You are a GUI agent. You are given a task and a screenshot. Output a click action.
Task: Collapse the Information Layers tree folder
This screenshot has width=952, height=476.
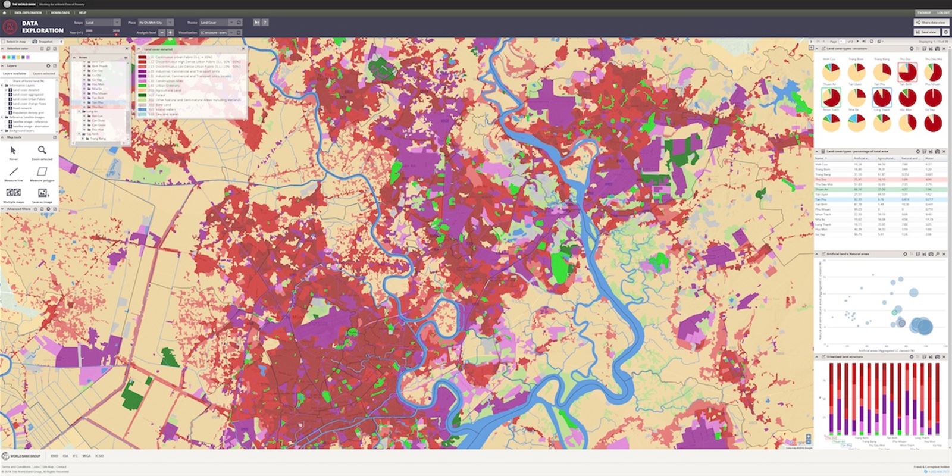click(x=2, y=86)
